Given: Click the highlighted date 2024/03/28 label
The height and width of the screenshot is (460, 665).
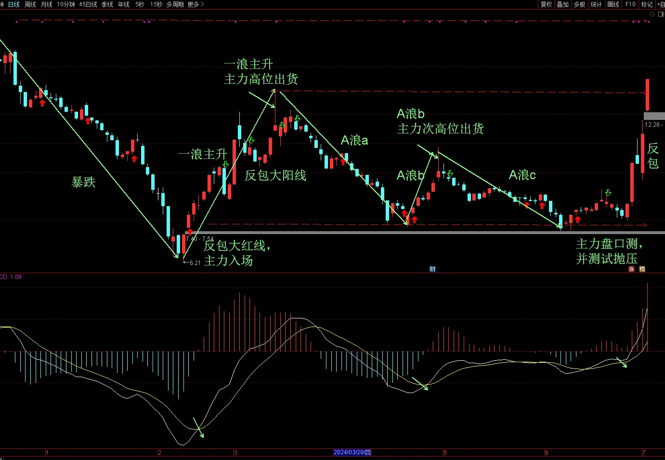Looking at the screenshot, I should tap(352, 452).
